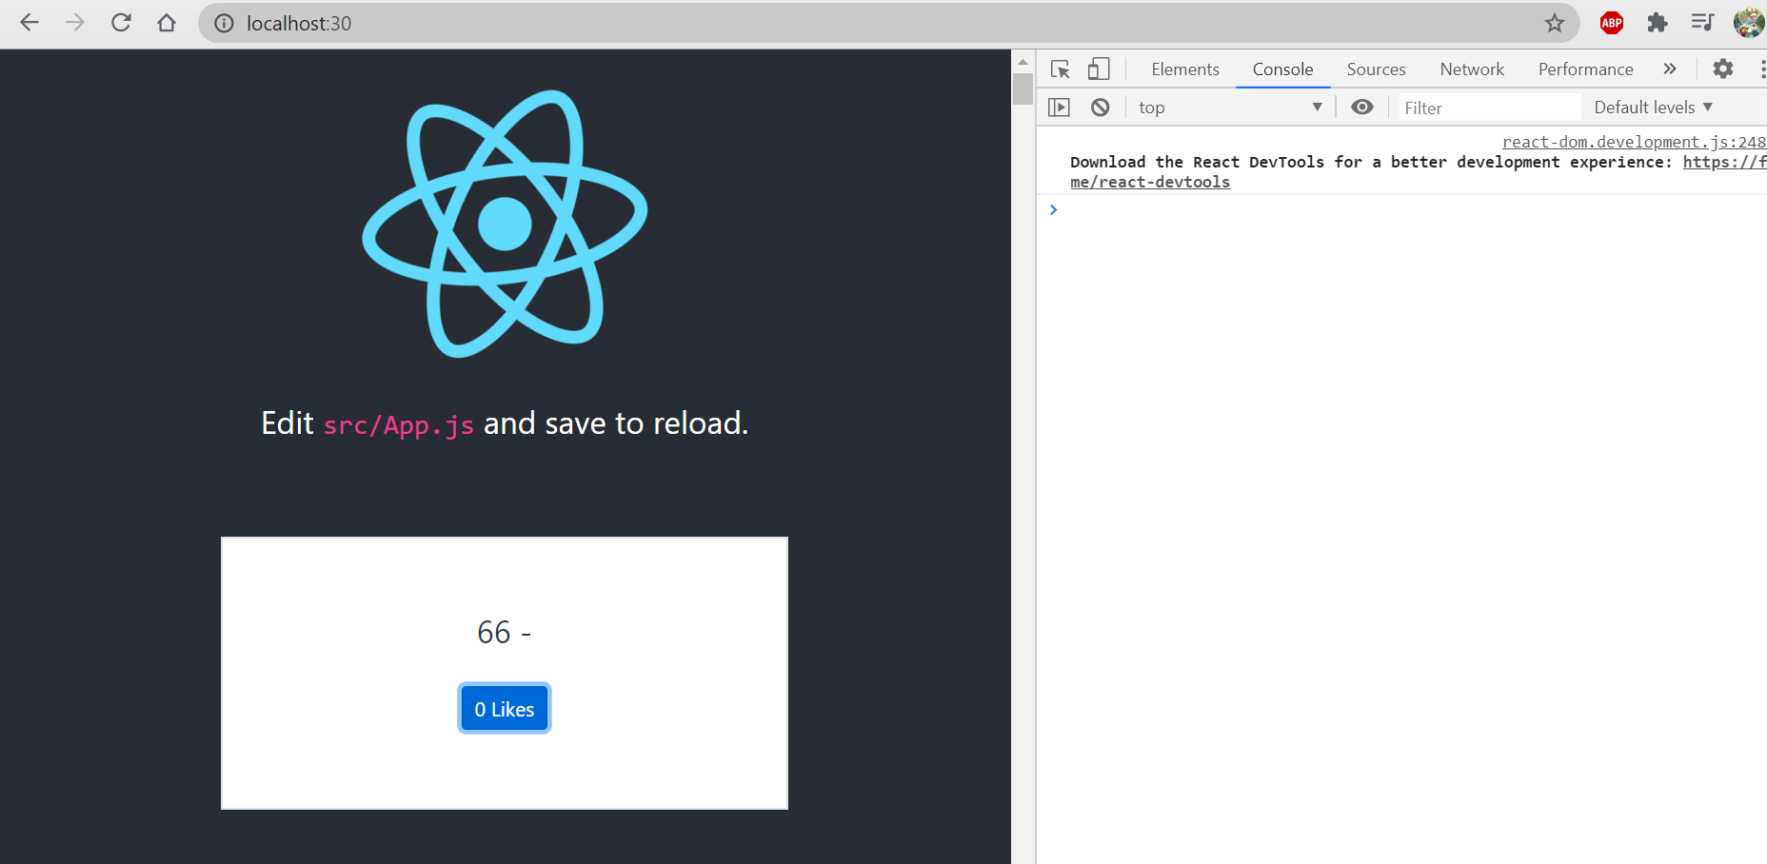Open the top JavaScript context dropdown
The image size is (1767, 864).
coord(1230,108)
